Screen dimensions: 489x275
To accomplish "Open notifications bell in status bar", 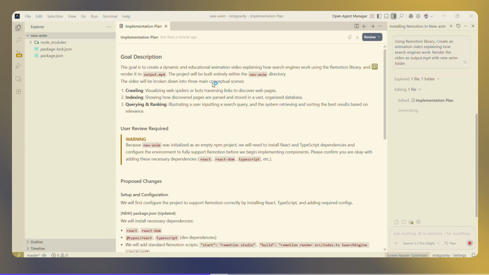I will 473,255.
